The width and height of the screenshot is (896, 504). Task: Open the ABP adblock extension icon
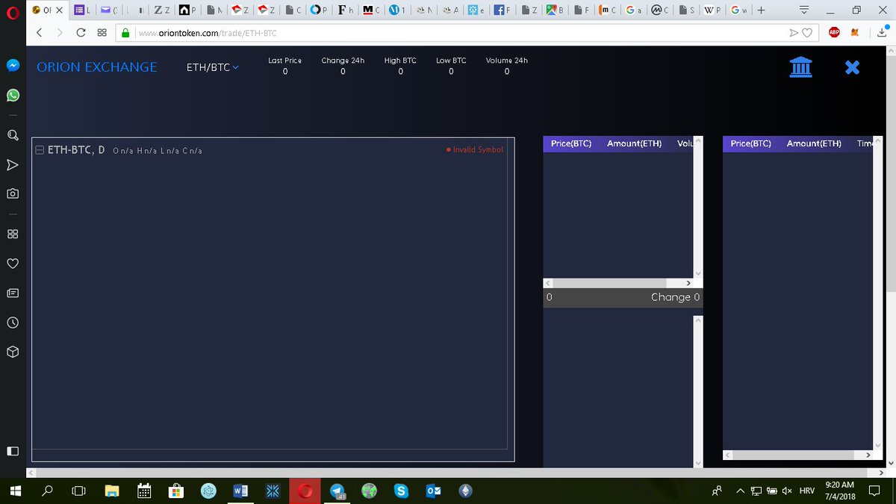click(x=835, y=32)
